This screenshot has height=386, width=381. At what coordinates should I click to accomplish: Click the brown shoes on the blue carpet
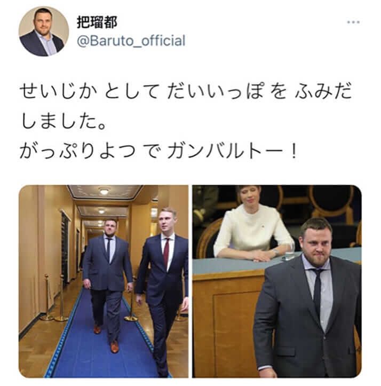114,346
